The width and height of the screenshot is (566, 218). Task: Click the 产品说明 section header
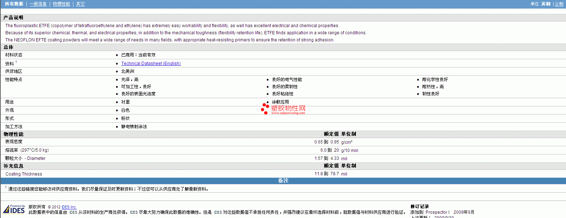[x=13, y=17]
